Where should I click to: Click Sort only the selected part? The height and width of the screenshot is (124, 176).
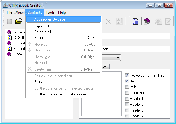[x=64, y=76]
